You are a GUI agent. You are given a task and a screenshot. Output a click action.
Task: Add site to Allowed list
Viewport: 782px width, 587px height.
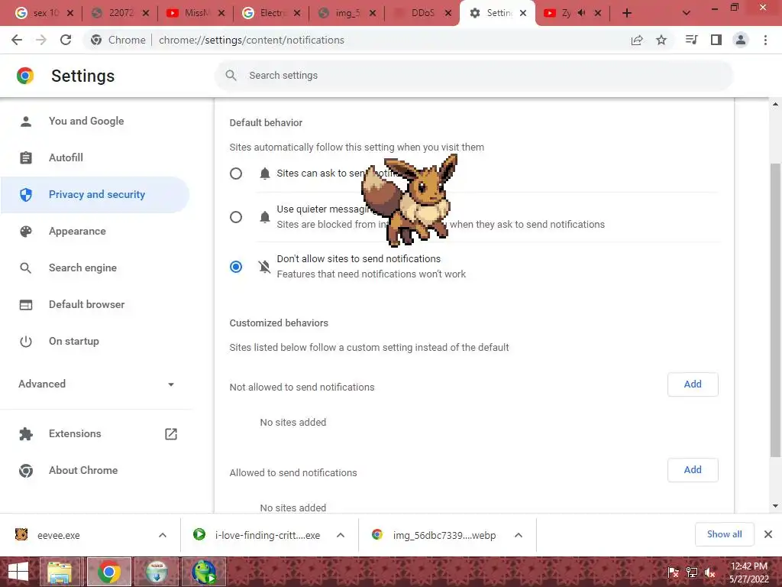tap(693, 470)
